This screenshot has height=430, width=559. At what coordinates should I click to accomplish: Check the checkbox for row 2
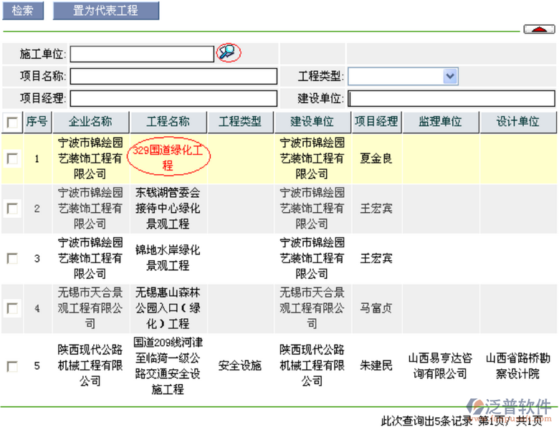(x=12, y=209)
